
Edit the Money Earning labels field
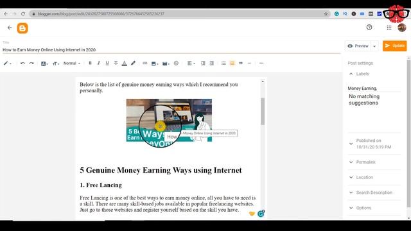[x=374, y=89]
